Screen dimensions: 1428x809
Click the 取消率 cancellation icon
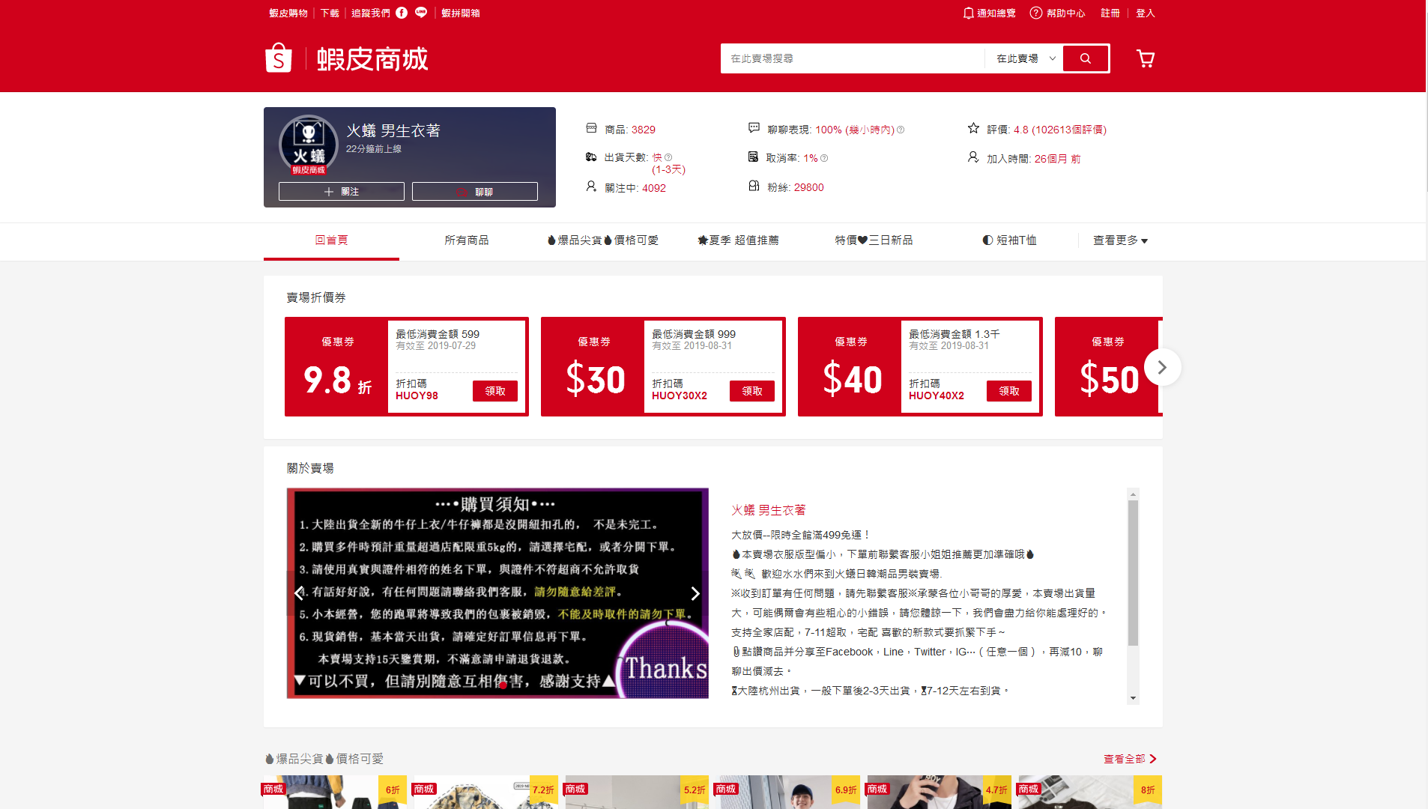pos(753,157)
